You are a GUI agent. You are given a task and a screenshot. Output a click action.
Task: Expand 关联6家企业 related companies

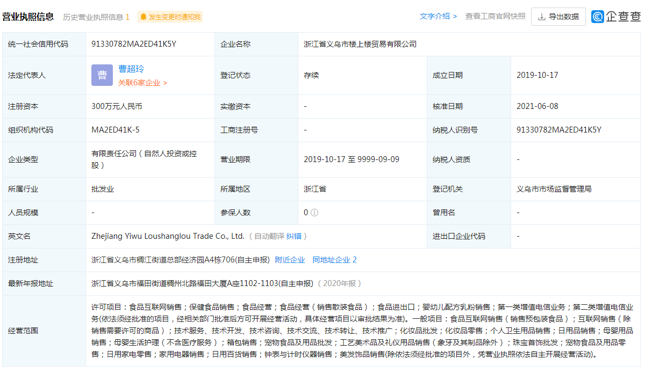coord(142,83)
